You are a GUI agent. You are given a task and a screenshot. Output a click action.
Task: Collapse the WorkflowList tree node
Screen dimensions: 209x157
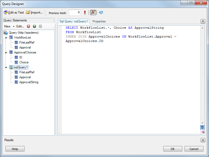pyautogui.click(x=6, y=38)
